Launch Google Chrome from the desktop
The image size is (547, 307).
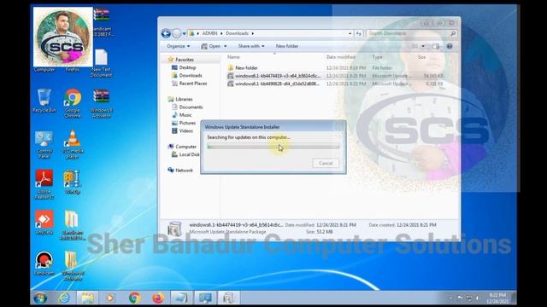pyautogui.click(x=73, y=103)
